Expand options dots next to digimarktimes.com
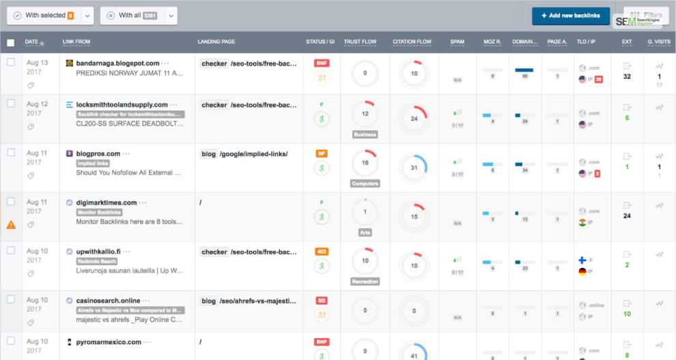This screenshot has height=360, width=676. 143,202
